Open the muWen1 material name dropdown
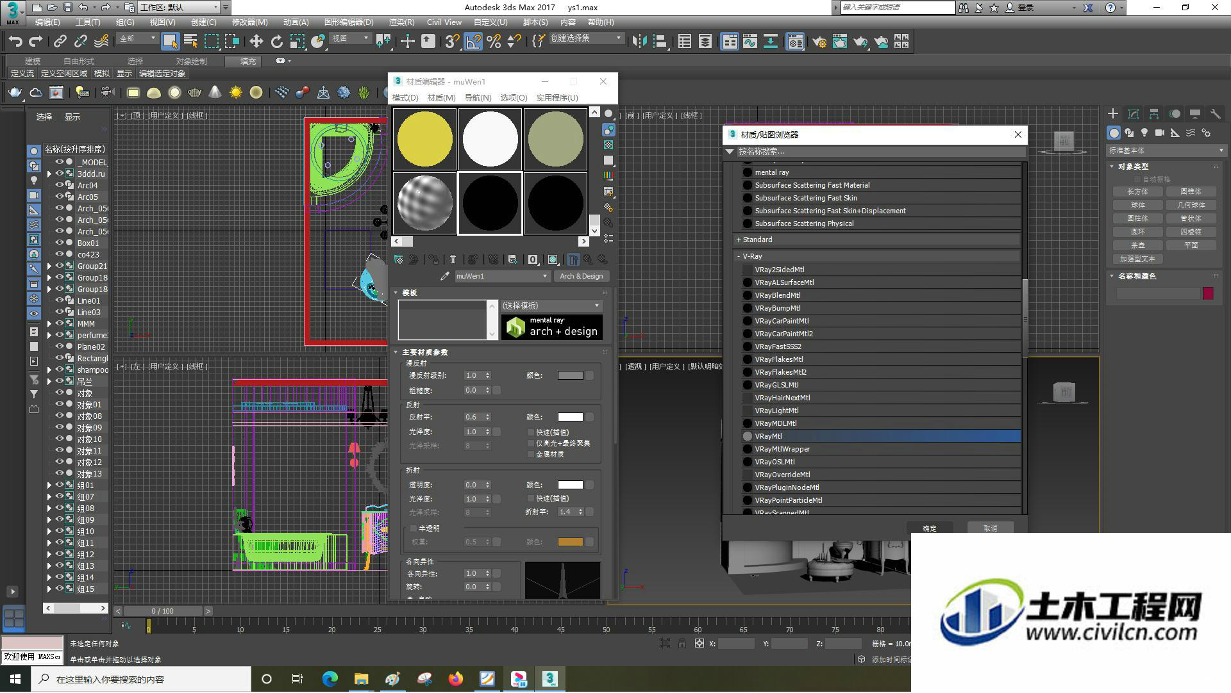This screenshot has height=693, width=1231. (x=502, y=276)
